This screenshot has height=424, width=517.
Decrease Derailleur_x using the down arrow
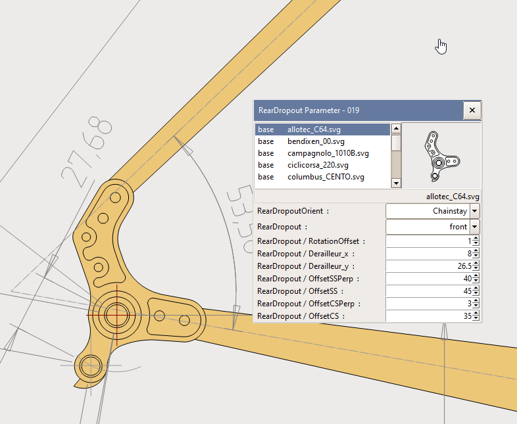tap(476, 256)
